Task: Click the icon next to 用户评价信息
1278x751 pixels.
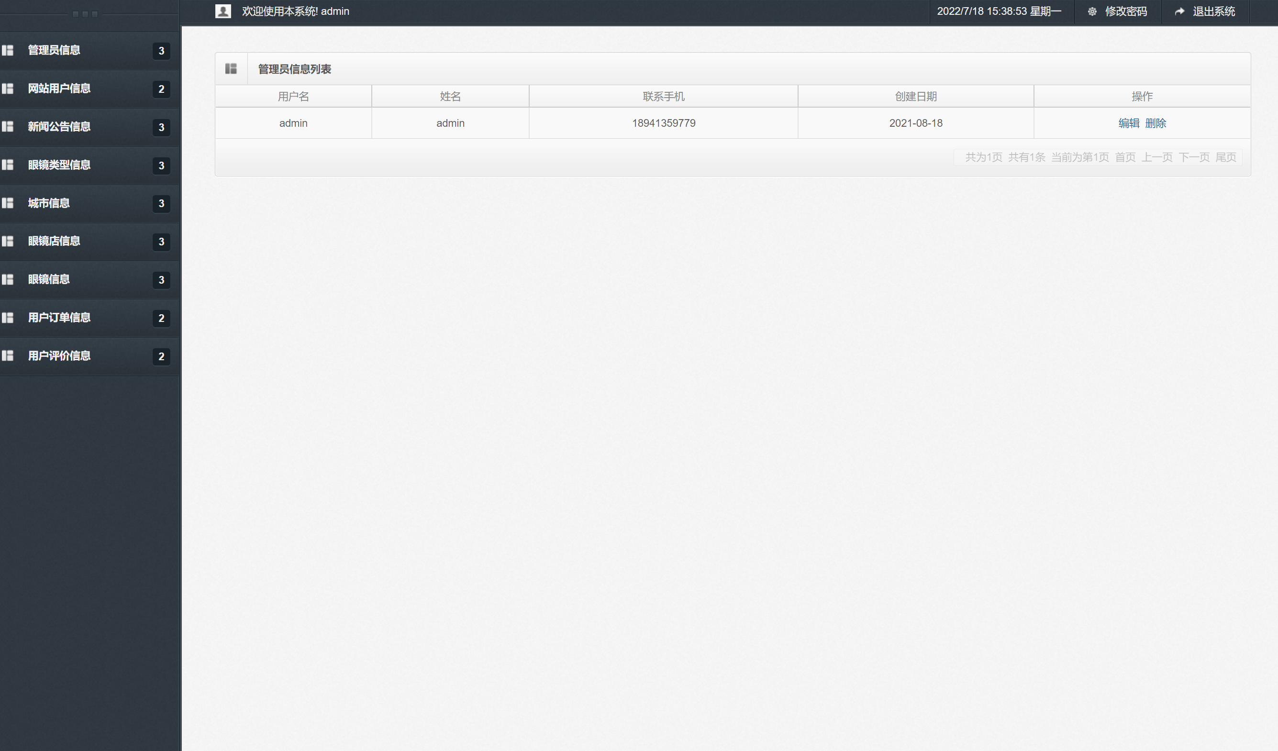Action: point(8,356)
